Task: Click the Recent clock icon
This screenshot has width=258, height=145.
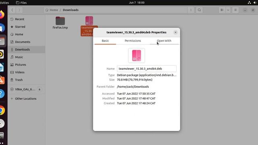Action: point(12,19)
